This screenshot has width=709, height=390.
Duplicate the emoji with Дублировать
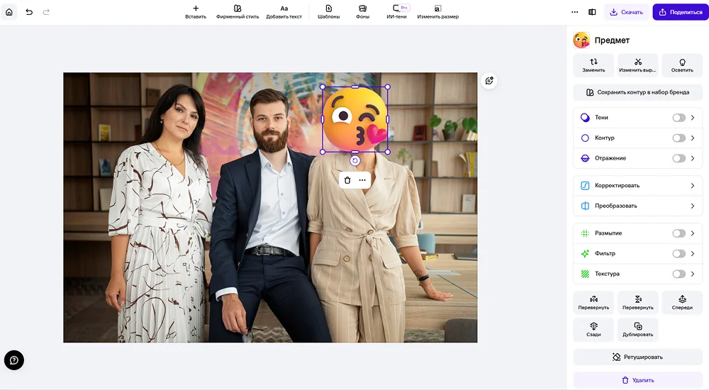(638, 329)
